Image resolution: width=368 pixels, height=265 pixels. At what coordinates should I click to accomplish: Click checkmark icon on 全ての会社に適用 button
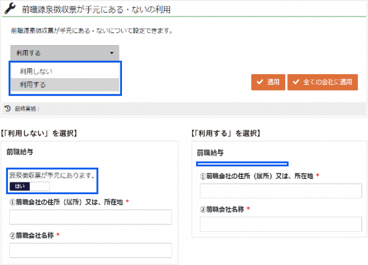(x=296, y=82)
